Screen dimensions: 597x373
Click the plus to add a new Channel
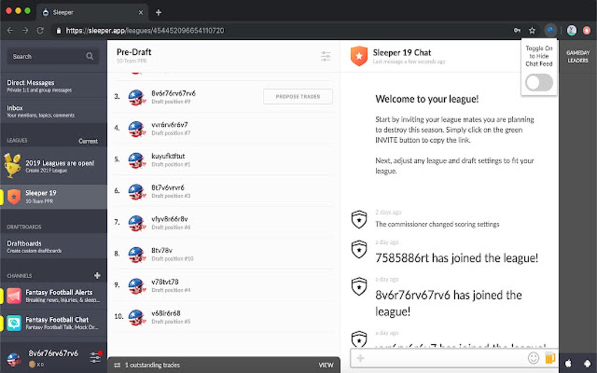97,275
